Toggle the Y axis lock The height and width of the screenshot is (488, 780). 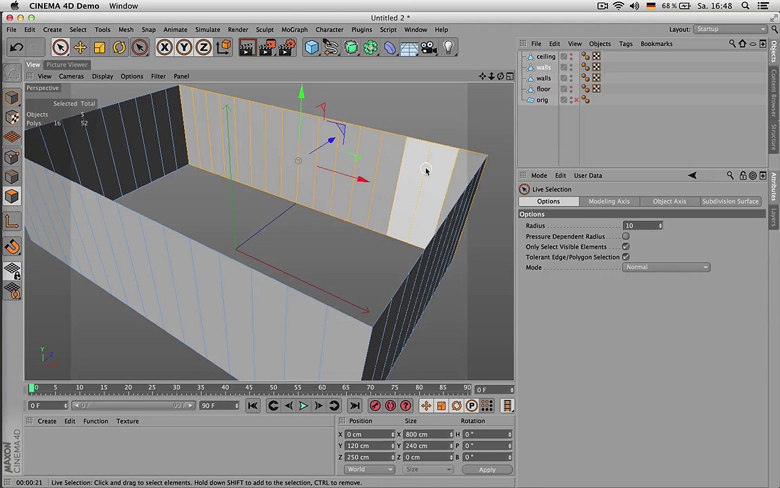[184, 47]
